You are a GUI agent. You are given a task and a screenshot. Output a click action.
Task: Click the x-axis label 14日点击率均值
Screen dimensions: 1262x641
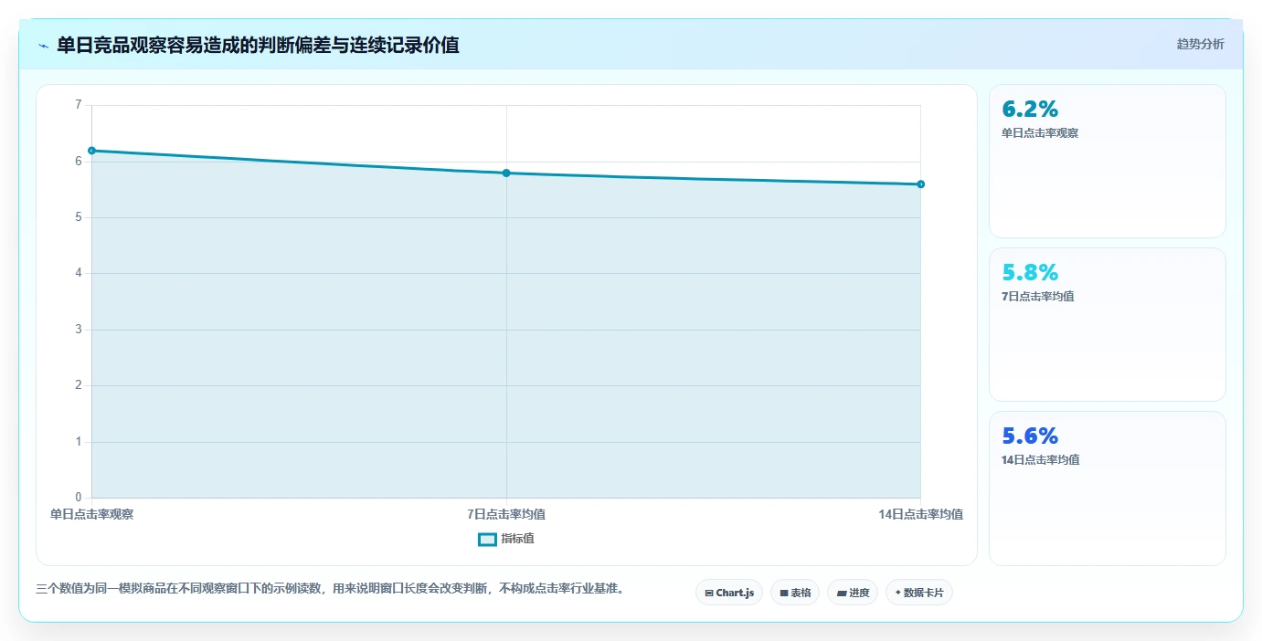click(x=920, y=514)
